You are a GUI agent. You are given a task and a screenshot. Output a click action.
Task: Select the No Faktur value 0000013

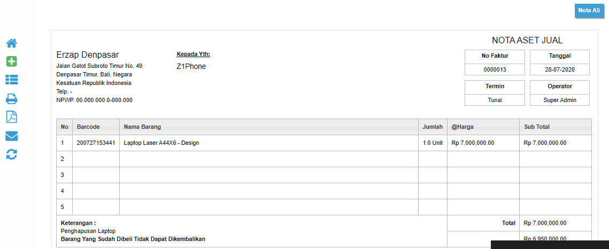(495, 70)
